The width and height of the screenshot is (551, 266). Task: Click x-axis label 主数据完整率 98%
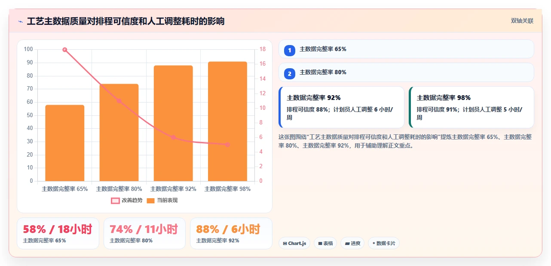[x=227, y=189]
